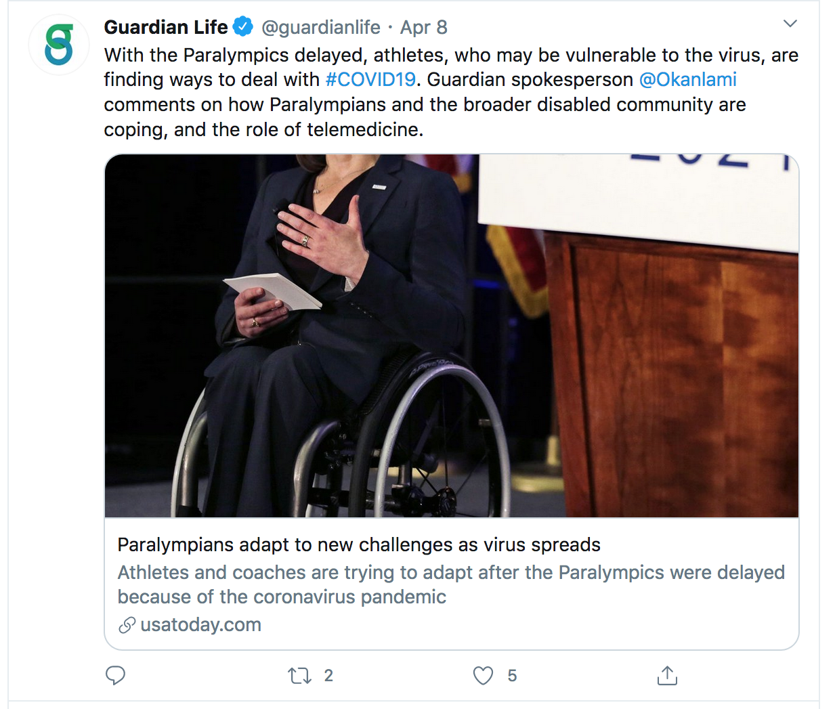The height and width of the screenshot is (709, 835).
Task: Click the Apr 8 timestamp
Action: click(x=423, y=27)
